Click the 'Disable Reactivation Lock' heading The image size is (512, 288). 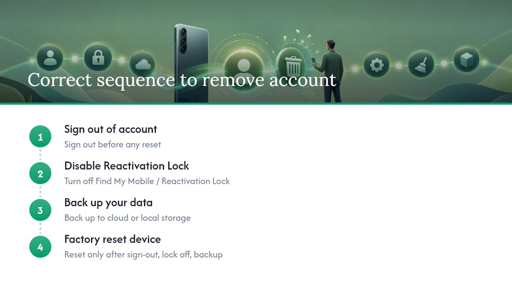tap(127, 166)
